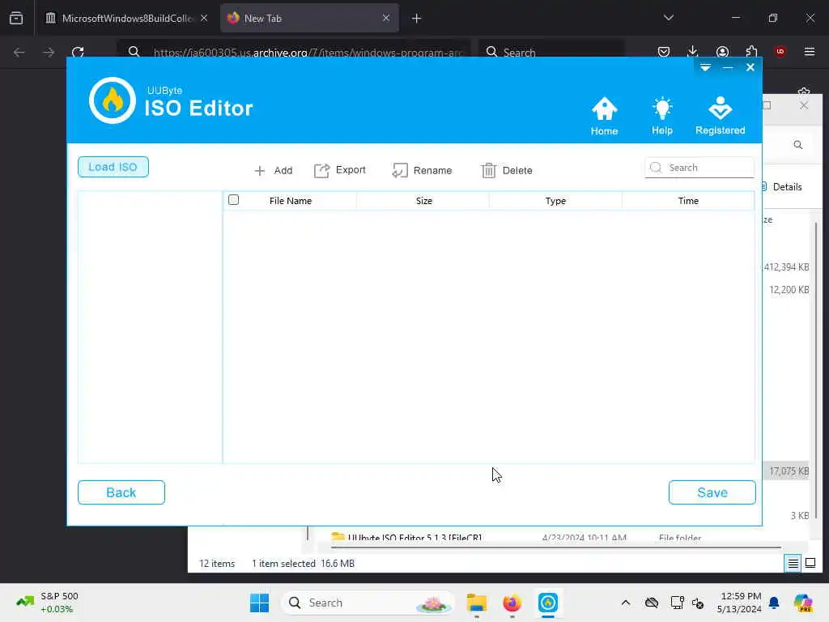
Task: Close the ISO Editor window
Action: (750, 67)
